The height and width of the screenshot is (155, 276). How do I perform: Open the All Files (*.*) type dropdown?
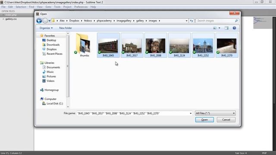tap(215, 113)
